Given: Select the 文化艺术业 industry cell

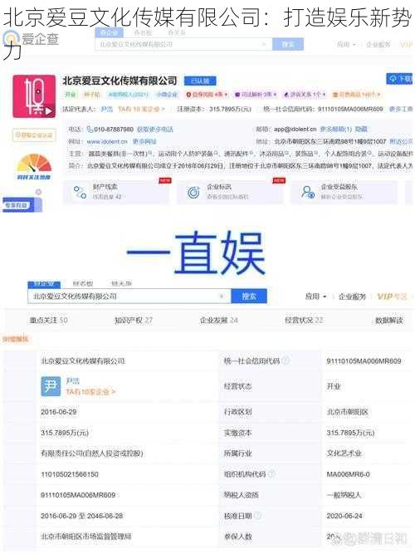Looking at the screenshot, I should [344, 453].
